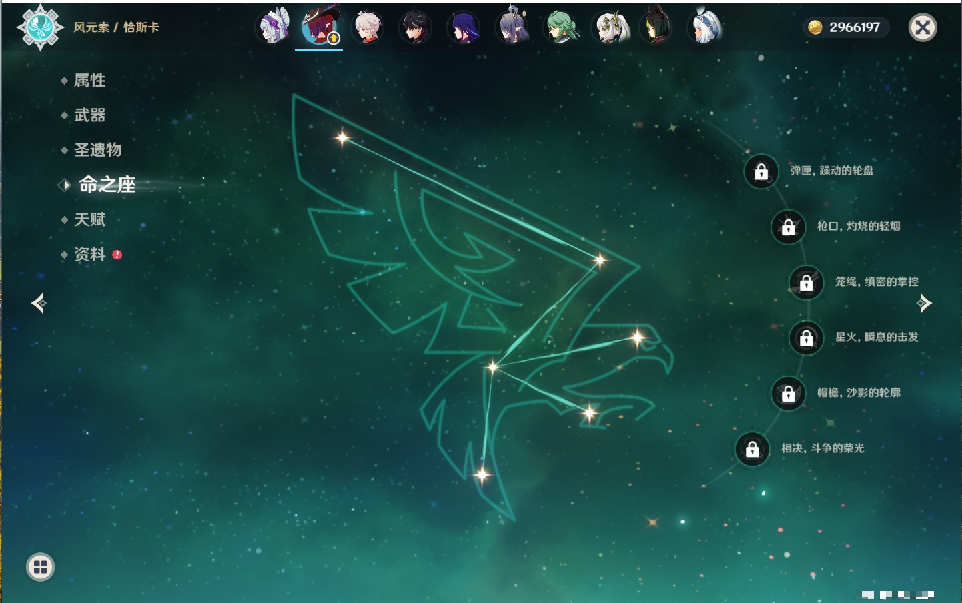Click the lock icon for 星火, 瞬息的击发
The width and height of the screenshot is (962, 603).
click(x=807, y=338)
